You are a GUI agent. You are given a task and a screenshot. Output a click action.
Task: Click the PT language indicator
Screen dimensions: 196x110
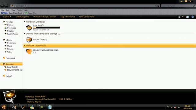click(168, 107)
